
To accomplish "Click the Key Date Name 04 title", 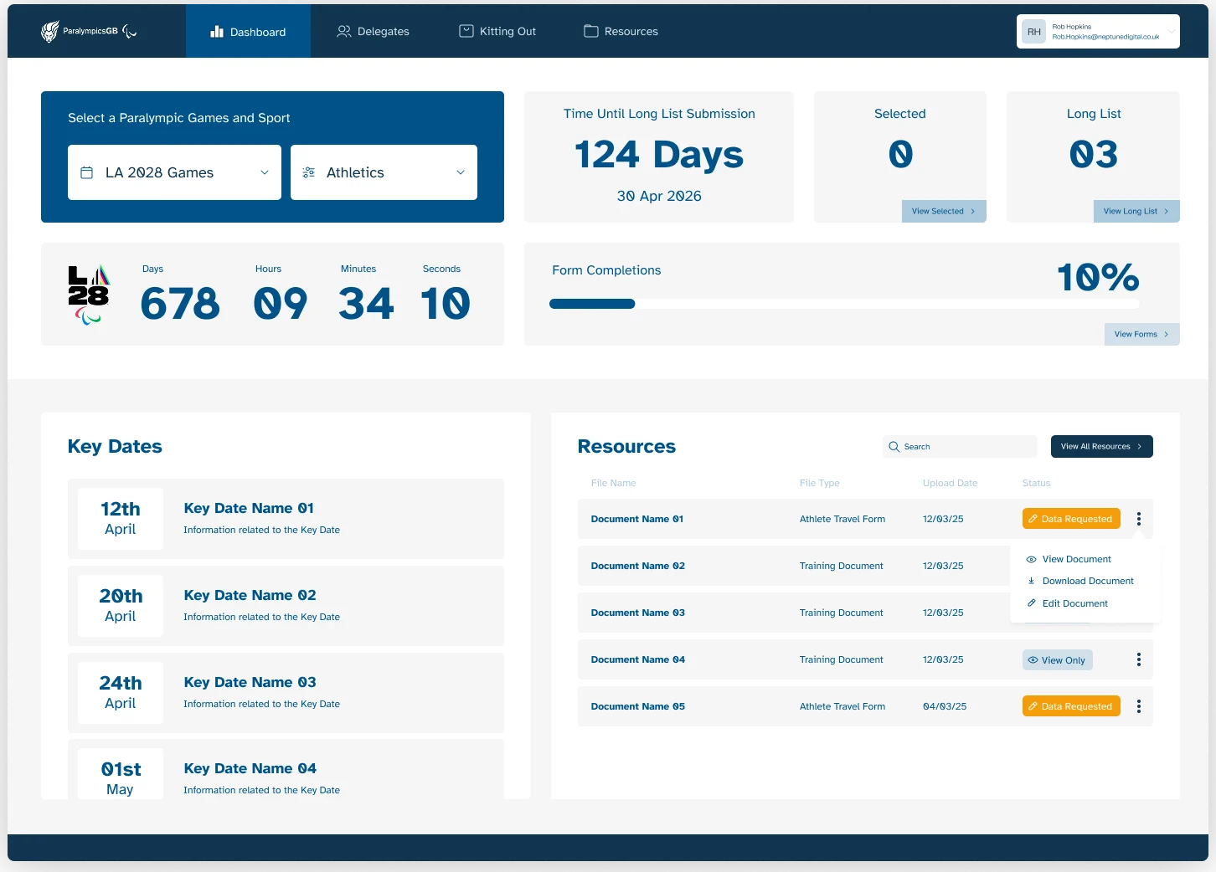I will (250, 768).
